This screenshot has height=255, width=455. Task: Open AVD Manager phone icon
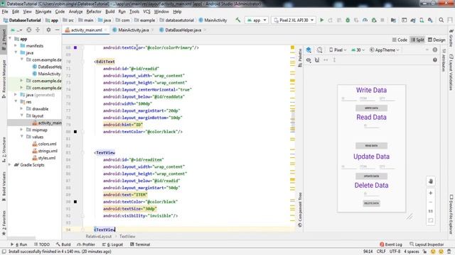(422, 20)
